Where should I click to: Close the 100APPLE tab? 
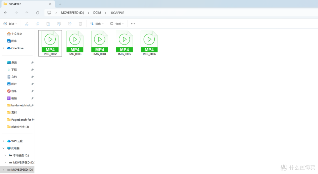pos(50,4)
